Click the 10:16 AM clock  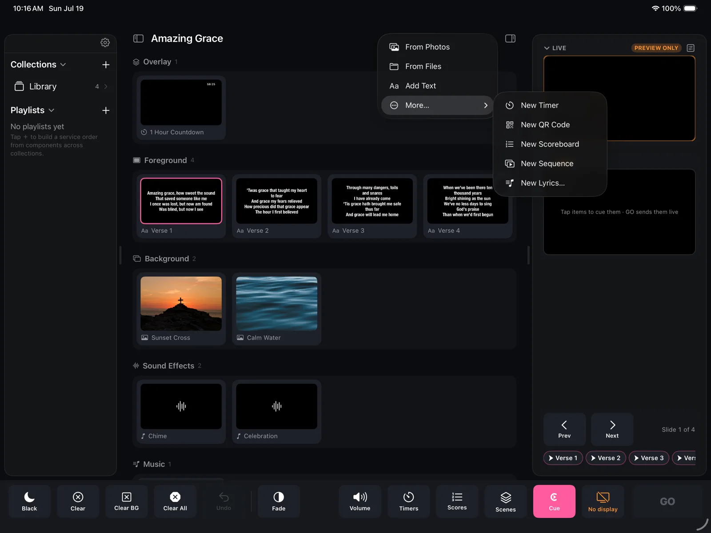28,8
